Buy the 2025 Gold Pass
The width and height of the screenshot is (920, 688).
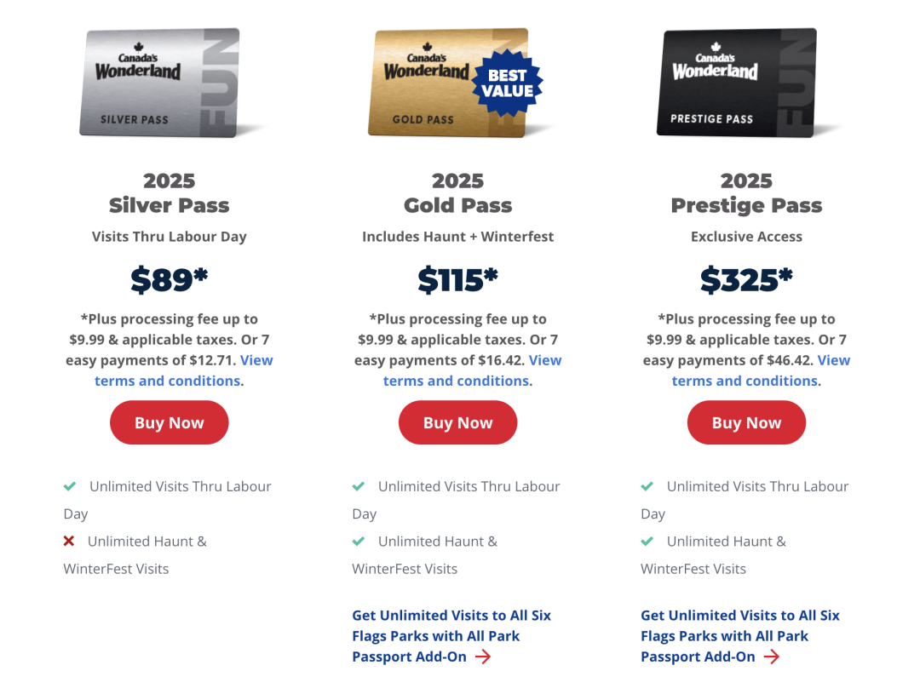[x=457, y=422]
